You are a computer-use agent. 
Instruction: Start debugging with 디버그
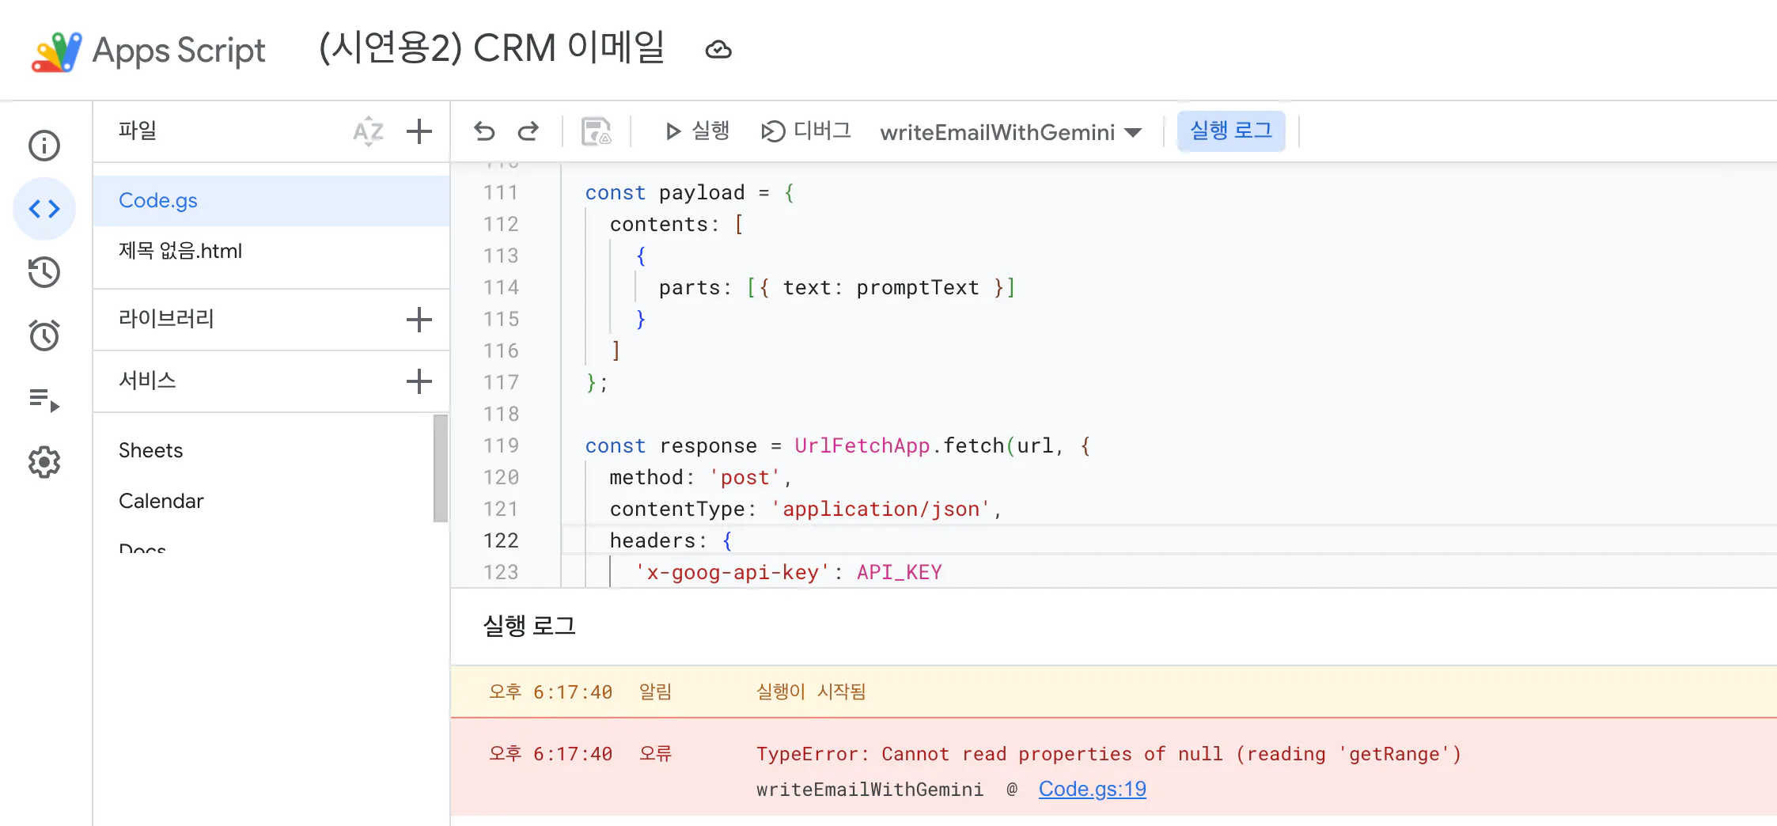click(806, 131)
